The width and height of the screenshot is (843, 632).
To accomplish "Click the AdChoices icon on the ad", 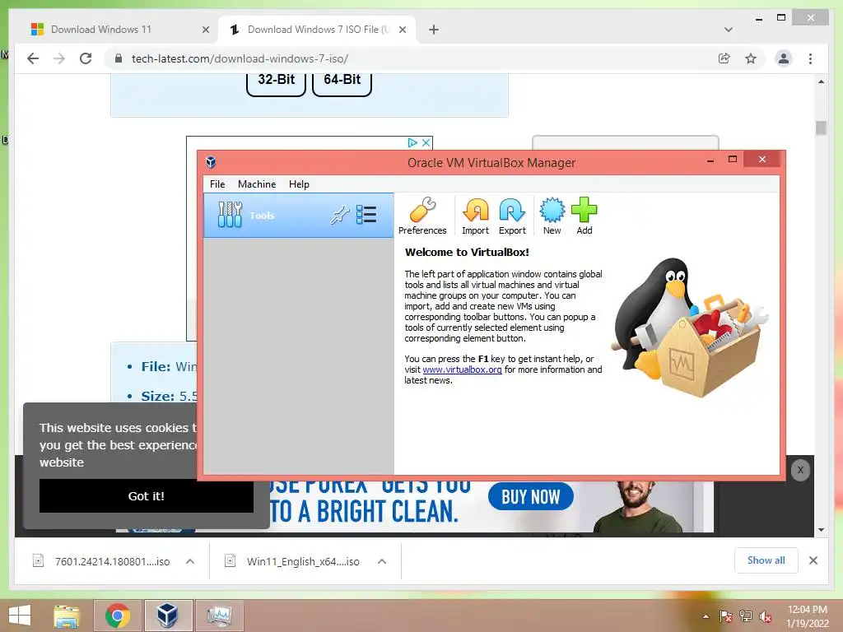I will (x=412, y=142).
